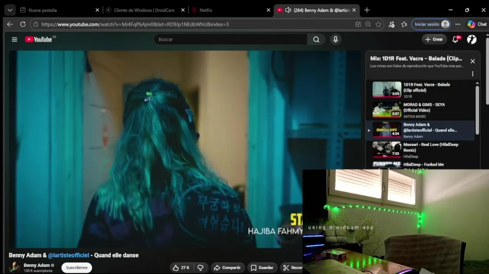
Task: Close the Netflix tab
Action: tap(268, 10)
